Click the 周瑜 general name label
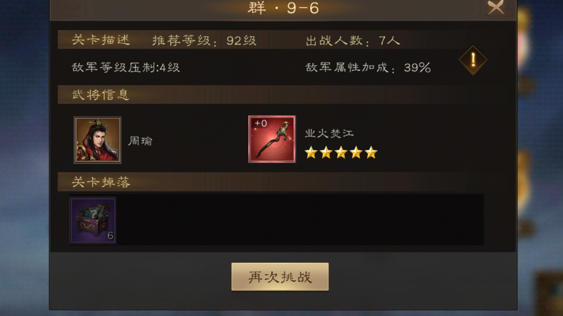 click(140, 141)
